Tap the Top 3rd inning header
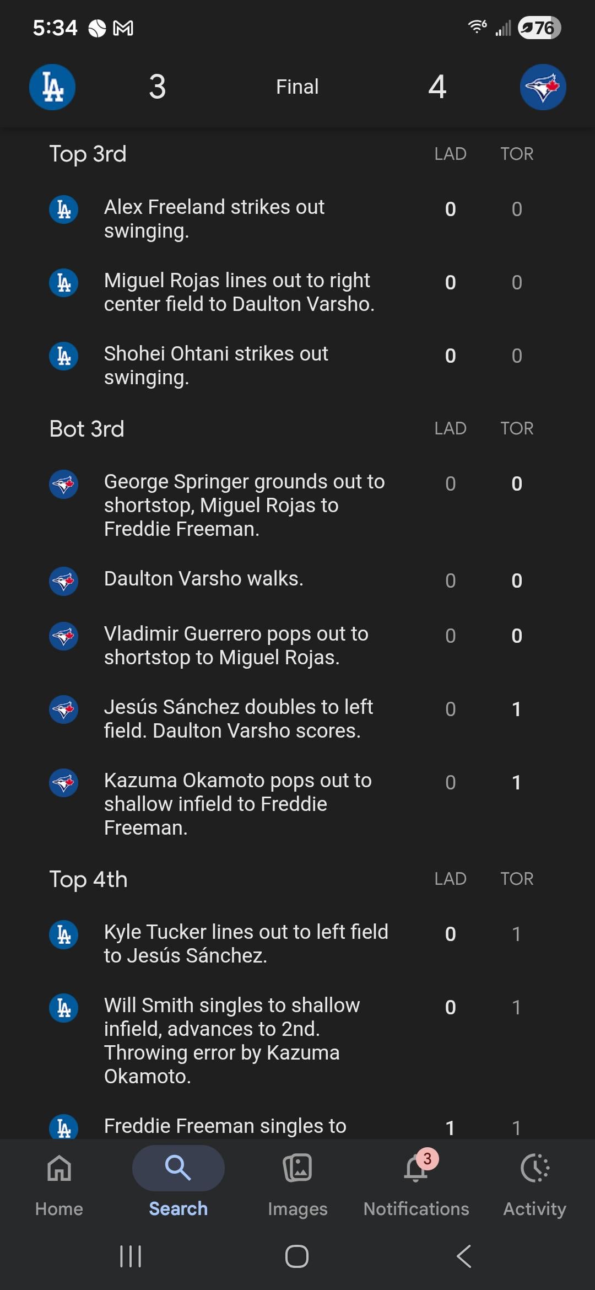The image size is (595, 1290). pos(88,154)
